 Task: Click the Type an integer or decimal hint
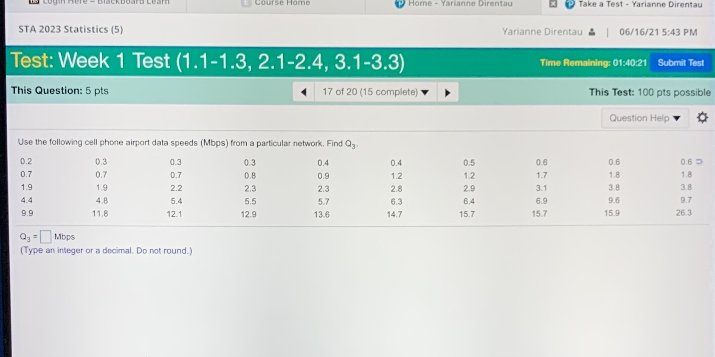click(x=106, y=251)
